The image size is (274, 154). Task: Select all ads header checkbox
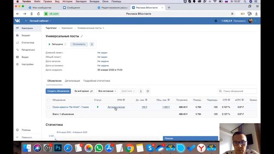[x=48, y=100]
